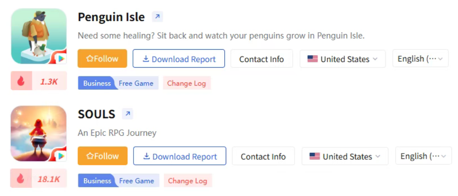Click the Penguin Isle app icon thumbnail
Image resolution: width=458 pixels, height=196 pixels.
coord(39,36)
